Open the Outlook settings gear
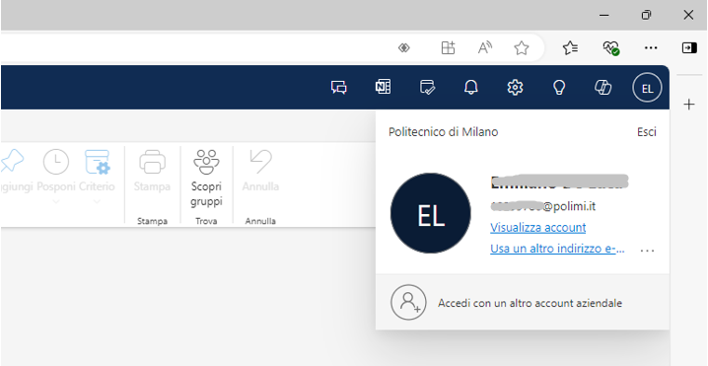 pos(515,87)
